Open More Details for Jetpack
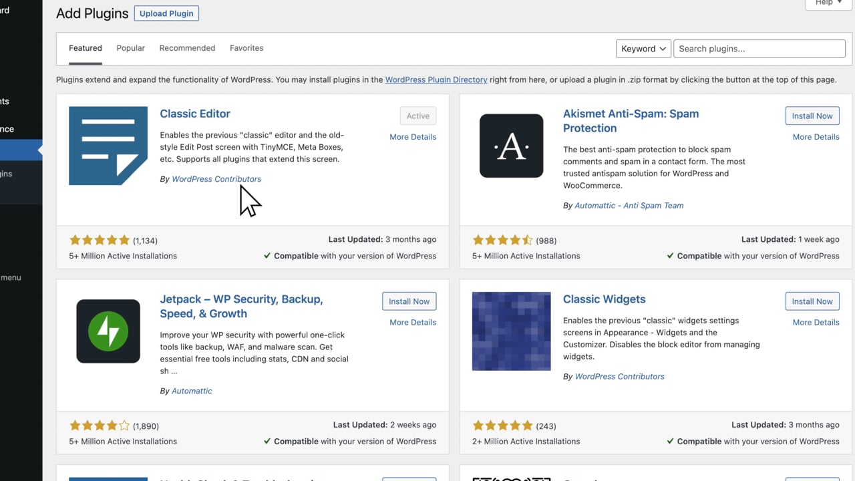Image resolution: width=855 pixels, height=481 pixels. pos(413,322)
